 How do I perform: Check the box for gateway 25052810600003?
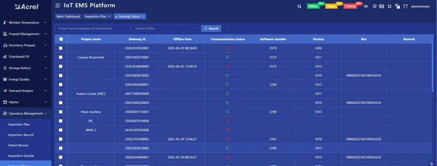(61, 66)
